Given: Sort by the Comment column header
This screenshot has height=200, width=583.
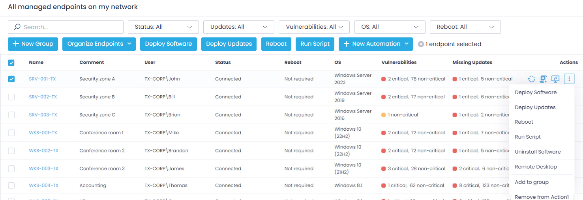Looking at the screenshot, I should pyautogui.click(x=92, y=63).
